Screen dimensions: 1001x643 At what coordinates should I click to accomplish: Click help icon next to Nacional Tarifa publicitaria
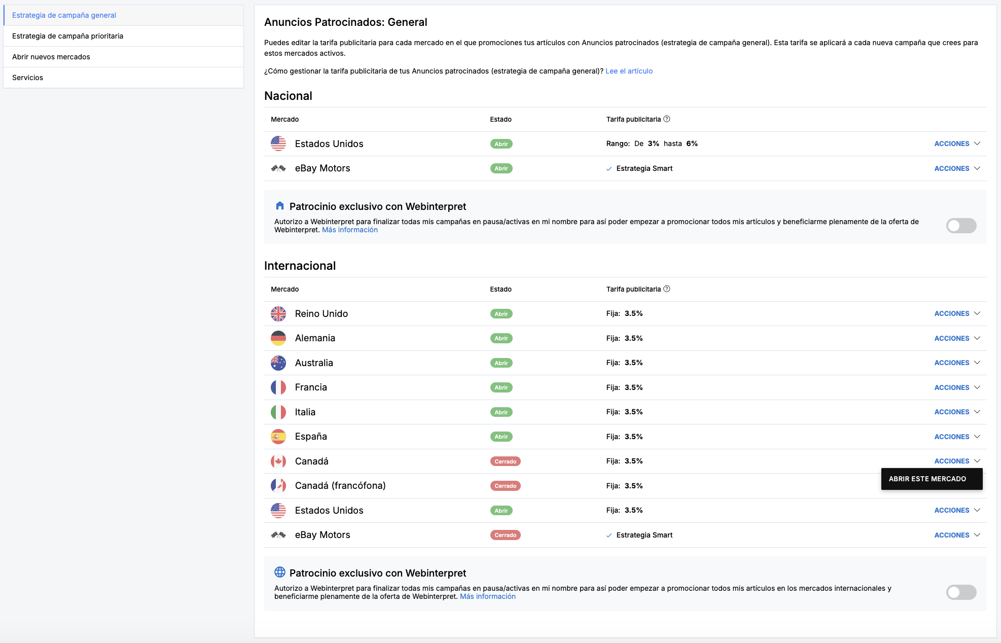[667, 119]
